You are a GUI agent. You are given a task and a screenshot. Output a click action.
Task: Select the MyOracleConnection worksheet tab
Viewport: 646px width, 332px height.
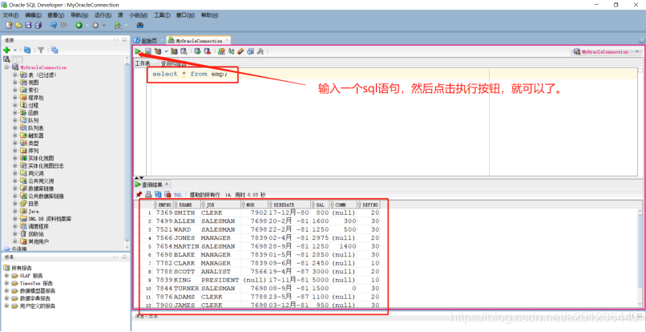click(199, 41)
